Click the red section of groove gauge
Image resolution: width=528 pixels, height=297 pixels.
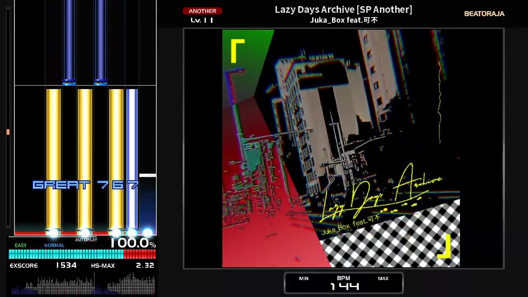point(140,254)
